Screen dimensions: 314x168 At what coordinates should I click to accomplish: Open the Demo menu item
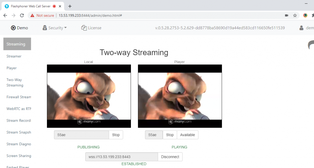[x=19, y=28]
